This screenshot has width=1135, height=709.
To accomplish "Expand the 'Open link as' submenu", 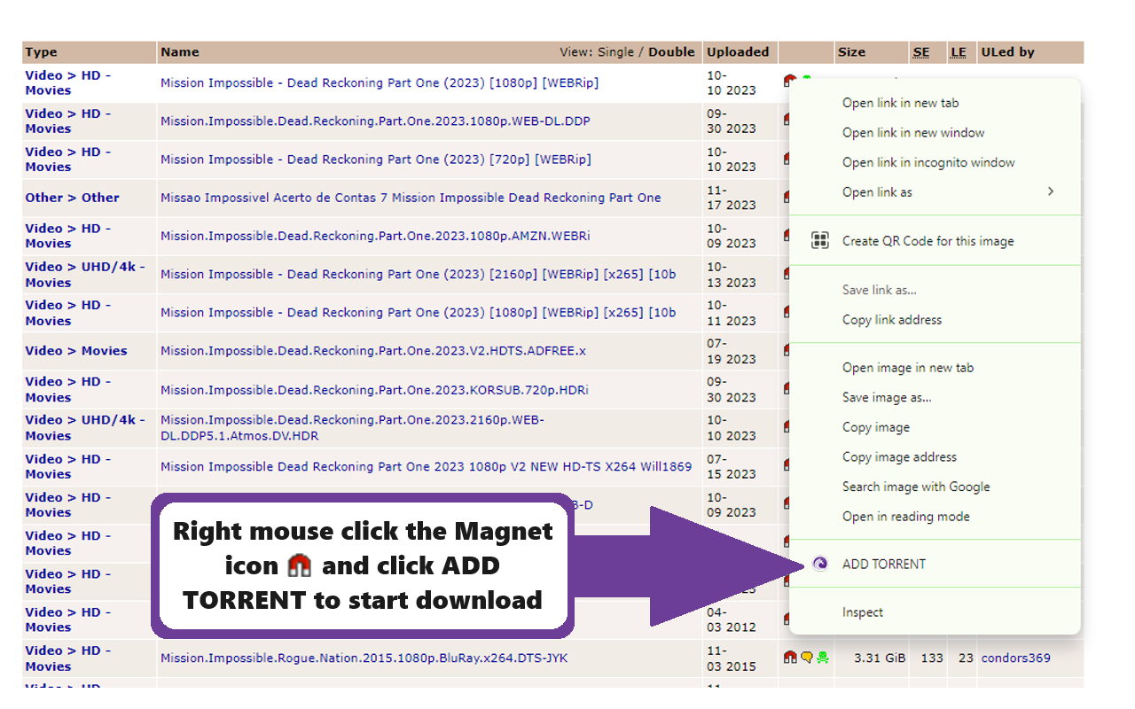I will coord(935,191).
